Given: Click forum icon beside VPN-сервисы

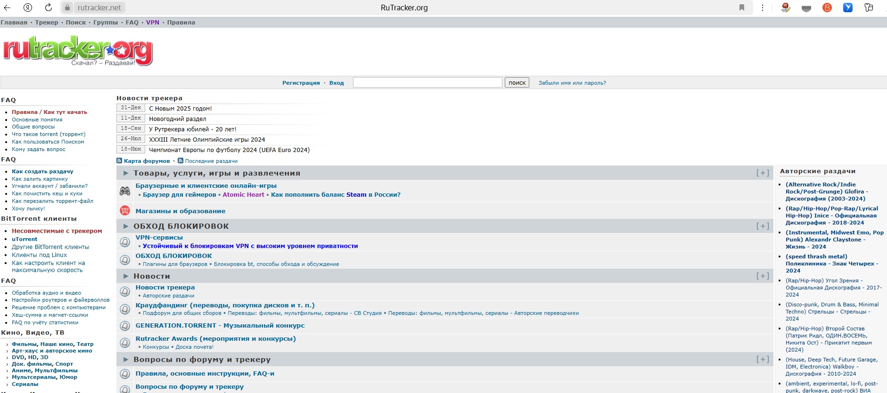Looking at the screenshot, I should (125, 242).
